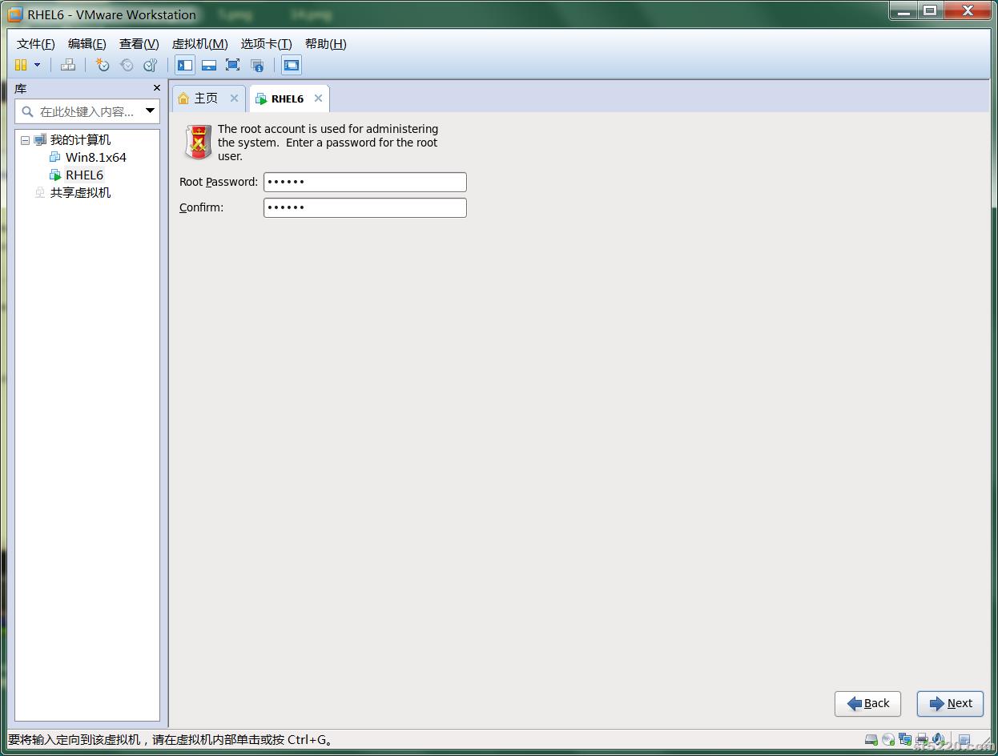Select 我的计算机 in the library tree
This screenshot has height=756, width=998.
pos(80,140)
